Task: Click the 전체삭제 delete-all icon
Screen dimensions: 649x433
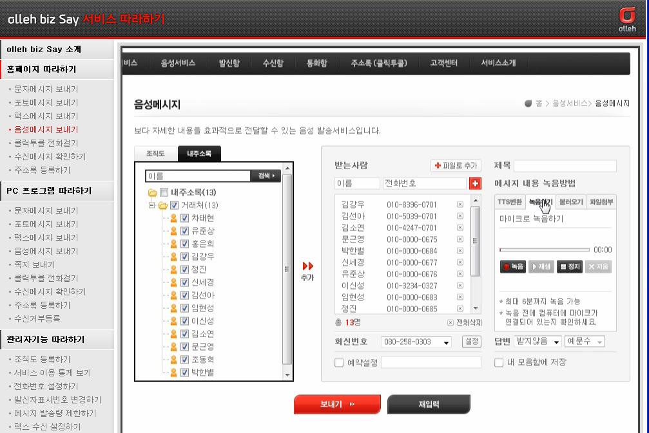Action: pos(450,323)
